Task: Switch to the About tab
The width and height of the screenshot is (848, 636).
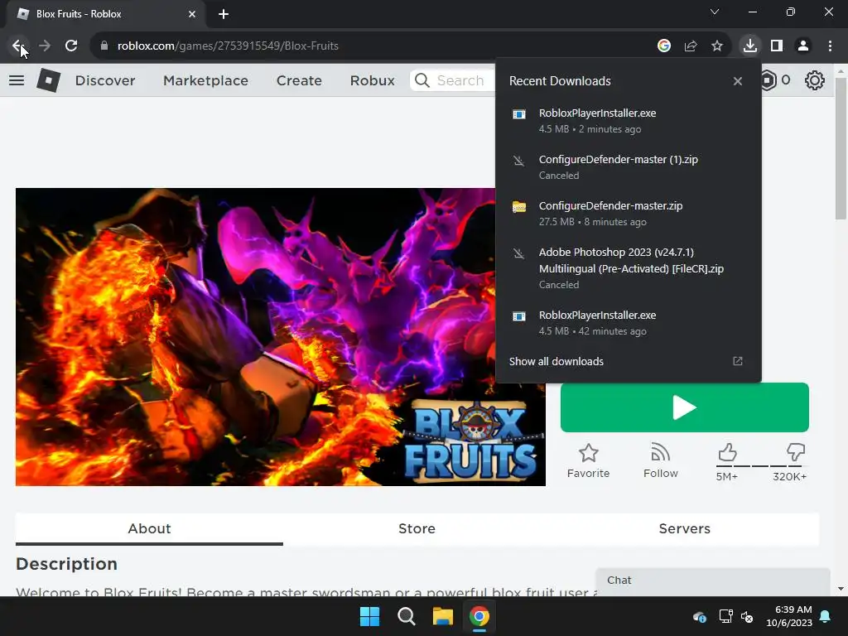Action: pyautogui.click(x=149, y=529)
